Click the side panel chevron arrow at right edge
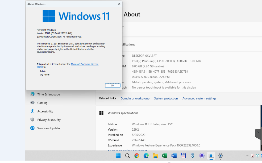The width and height of the screenshot is (262, 163). pyautogui.click(x=258, y=132)
